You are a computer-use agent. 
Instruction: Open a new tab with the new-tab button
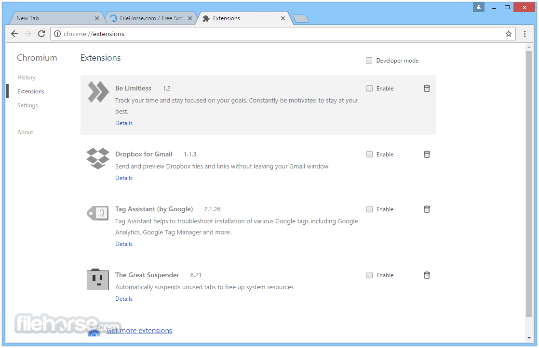pyautogui.click(x=301, y=19)
